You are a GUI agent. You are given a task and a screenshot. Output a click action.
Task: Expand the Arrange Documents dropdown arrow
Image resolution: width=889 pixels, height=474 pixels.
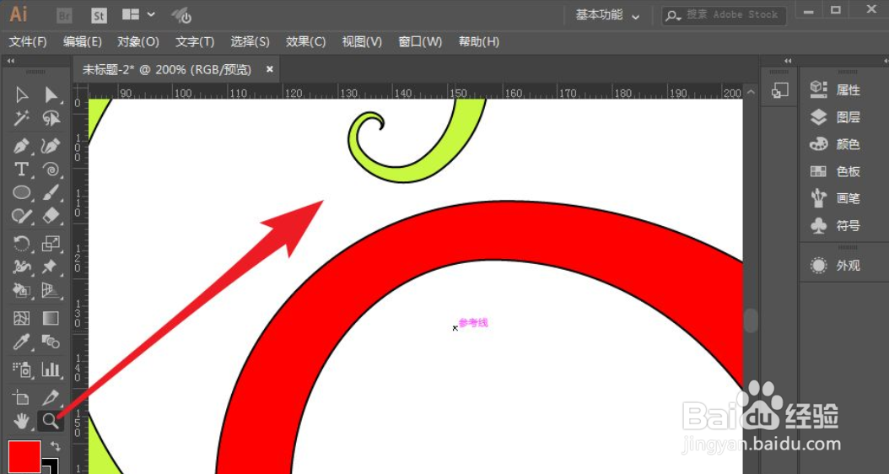pos(151,14)
